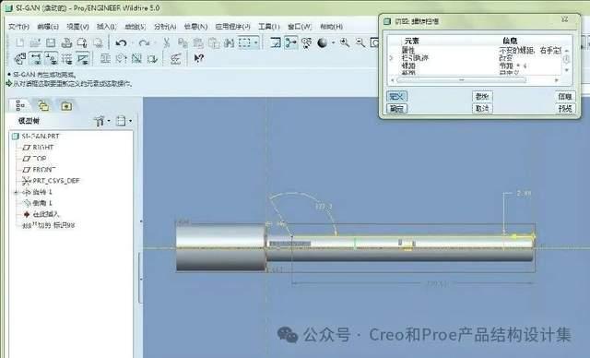Open the 编辑(E) menu
Image resolution: width=590 pixels, height=358 pixels.
[48, 27]
